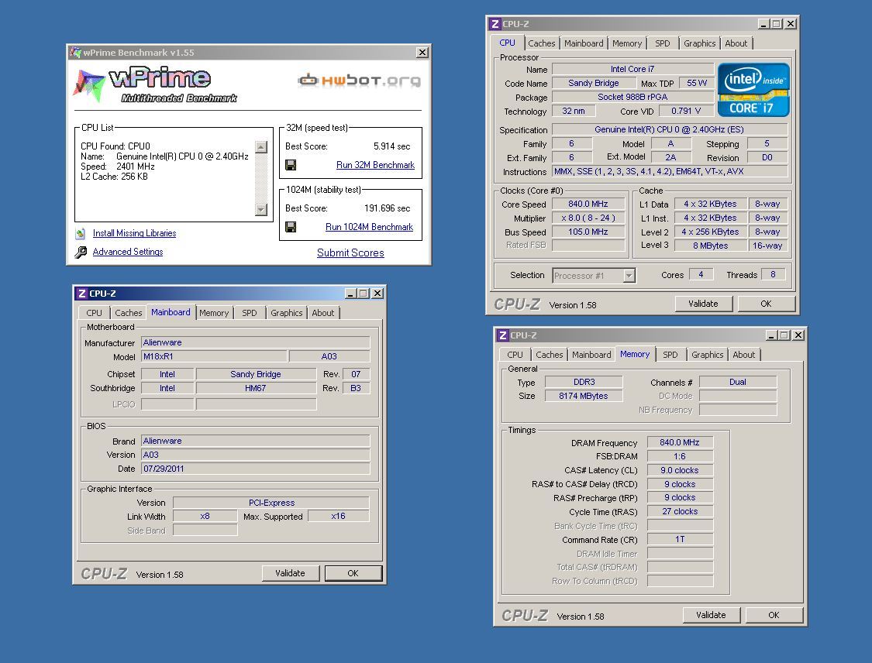
Task: Click the CPU-Z icon in Mainboard window title
Action: tap(81, 294)
